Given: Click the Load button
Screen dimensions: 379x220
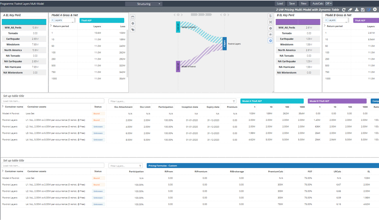Looking at the screenshot, I should 280,3.
